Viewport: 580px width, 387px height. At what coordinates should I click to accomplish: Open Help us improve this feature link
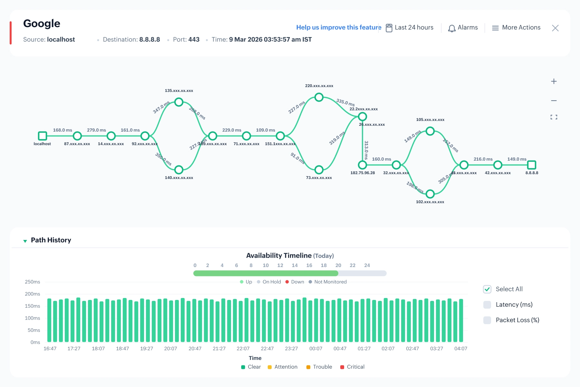point(339,27)
